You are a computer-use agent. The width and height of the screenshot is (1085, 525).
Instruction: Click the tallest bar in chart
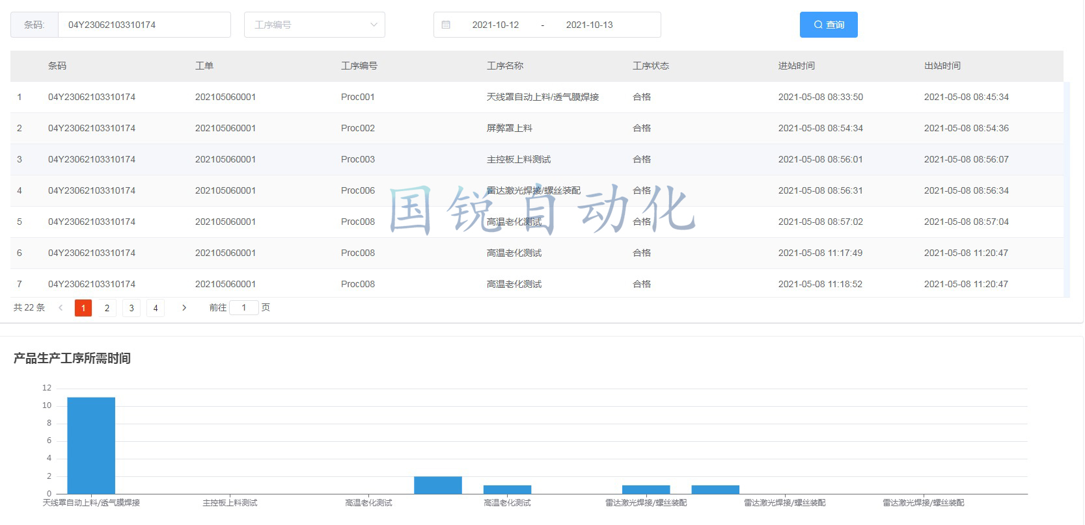(x=91, y=445)
